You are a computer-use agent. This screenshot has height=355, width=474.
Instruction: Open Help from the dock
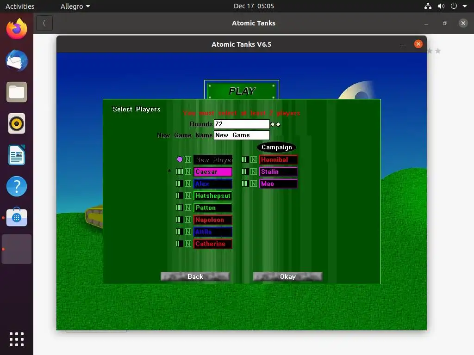pos(17,187)
